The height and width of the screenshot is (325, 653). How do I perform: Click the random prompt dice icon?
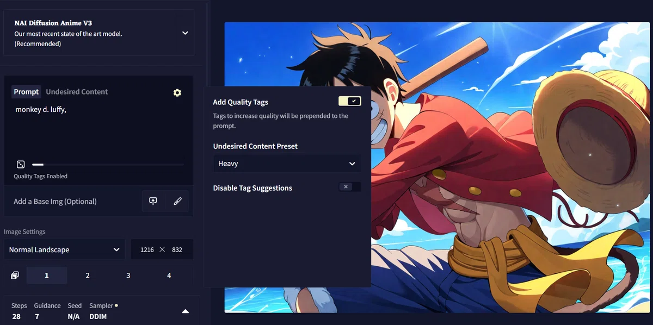pyautogui.click(x=21, y=164)
